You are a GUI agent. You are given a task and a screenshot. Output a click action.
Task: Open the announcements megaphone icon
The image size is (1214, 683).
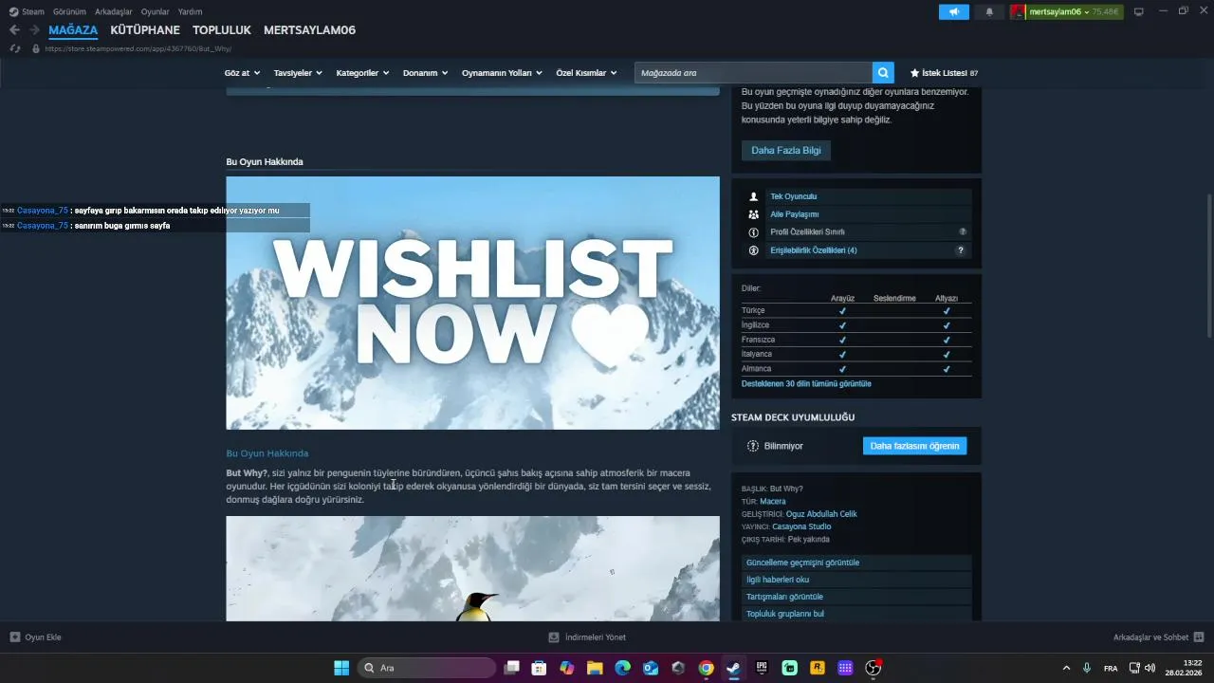954,11
